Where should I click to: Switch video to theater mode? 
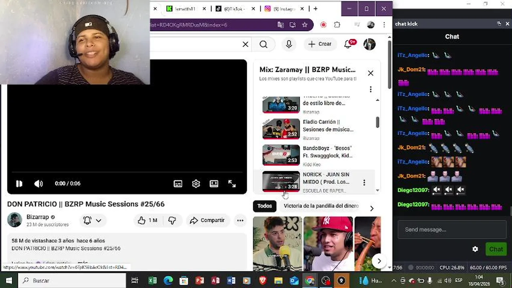coord(214,184)
